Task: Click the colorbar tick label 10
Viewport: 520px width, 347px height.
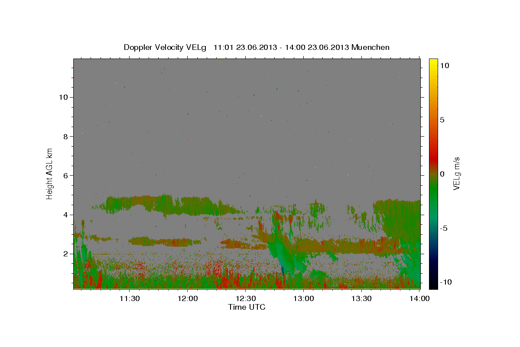Action: tap(445, 65)
